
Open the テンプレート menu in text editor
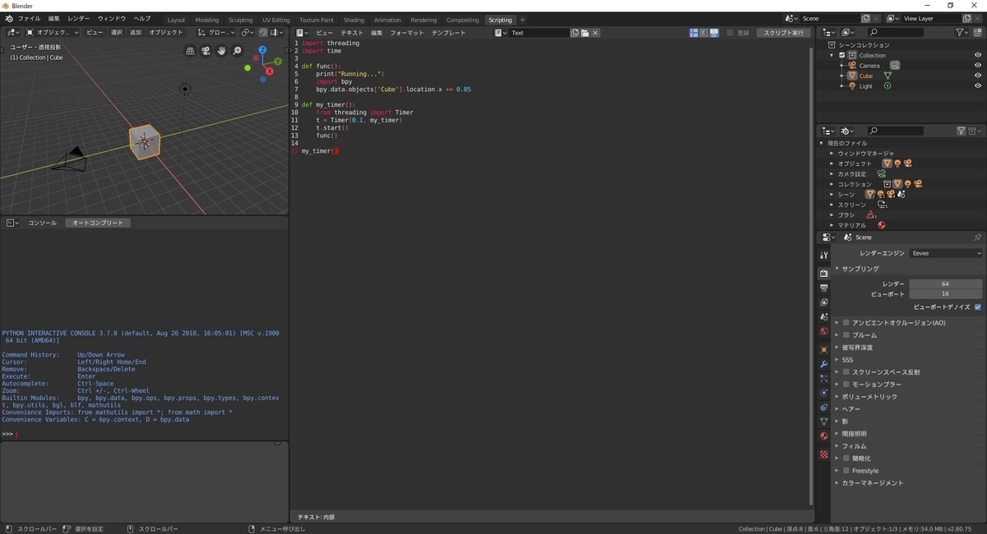coord(448,33)
